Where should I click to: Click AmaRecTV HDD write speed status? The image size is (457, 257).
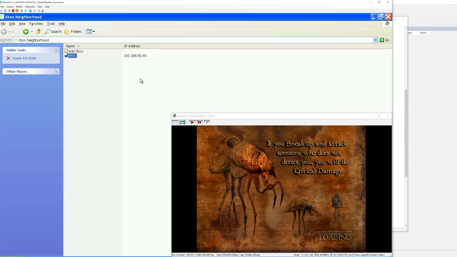click(x=325, y=255)
